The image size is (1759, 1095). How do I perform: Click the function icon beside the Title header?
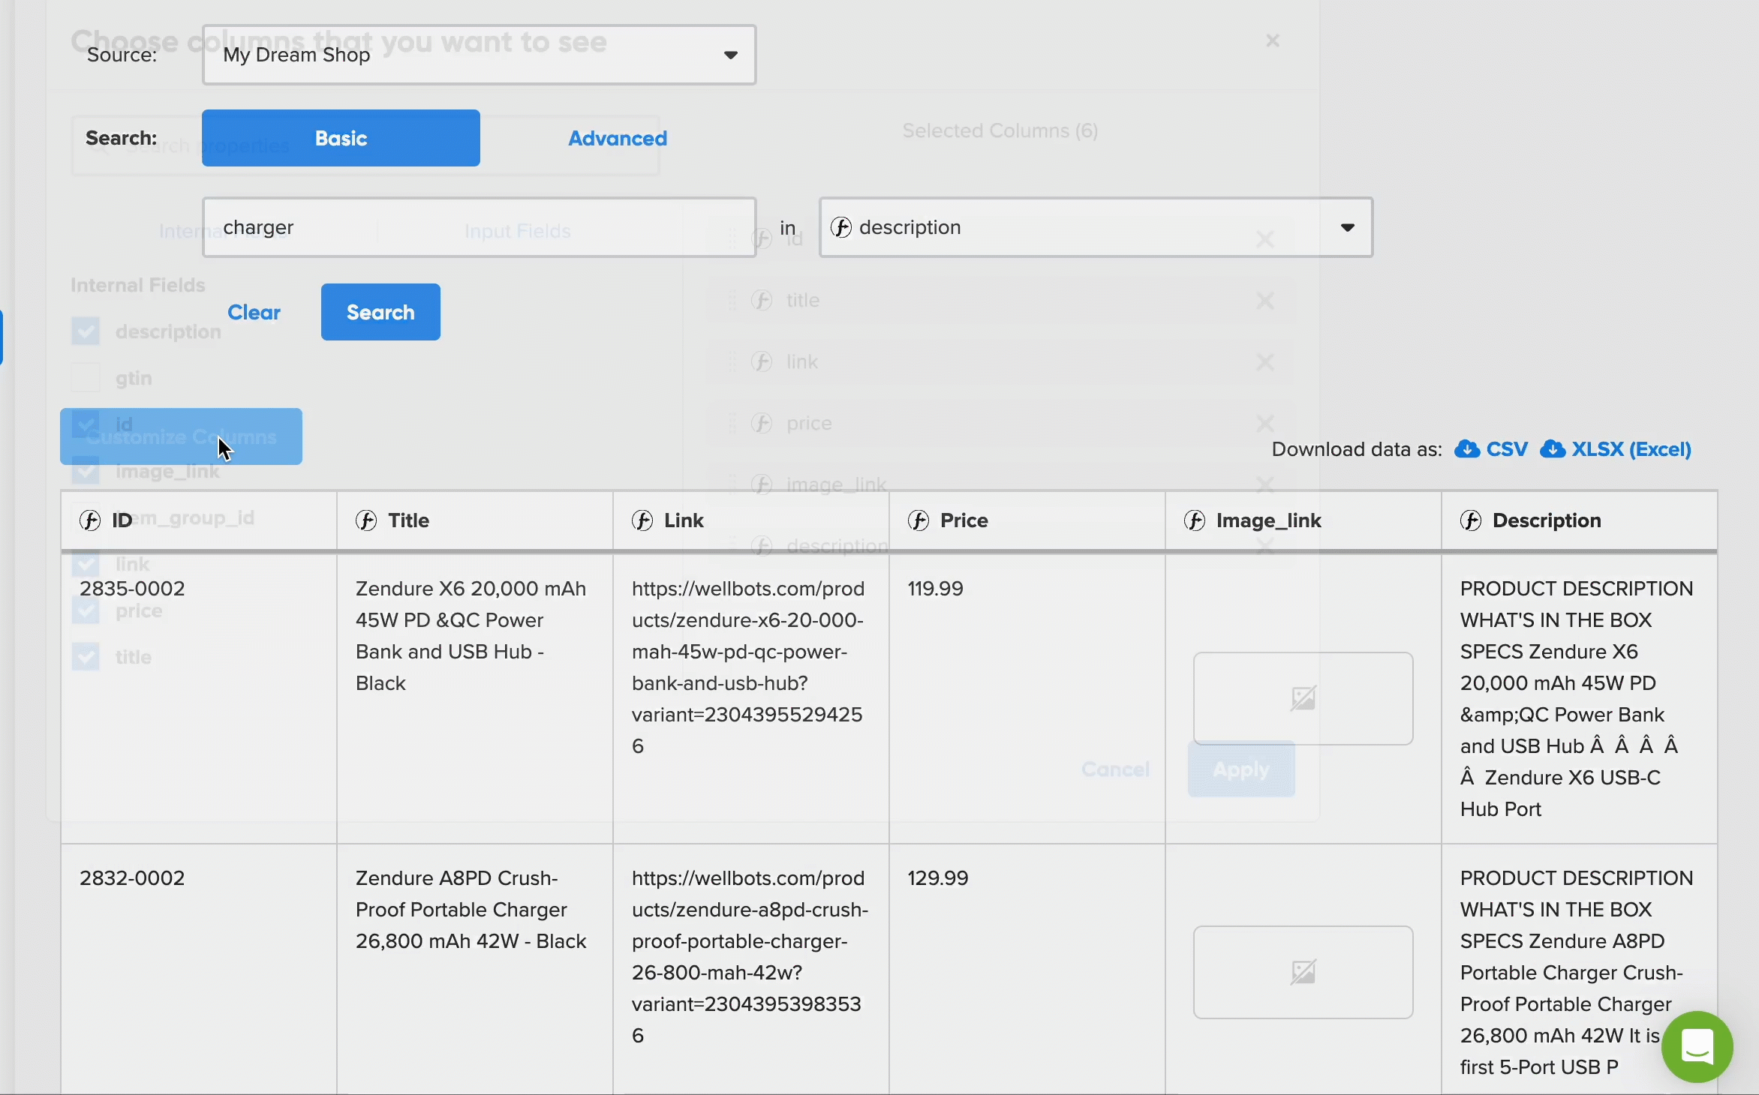tap(366, 520)
